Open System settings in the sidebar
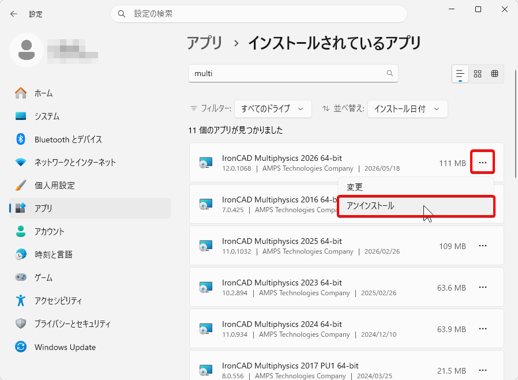The height and width of the screenshot is (380, 518). pos(90,116)
